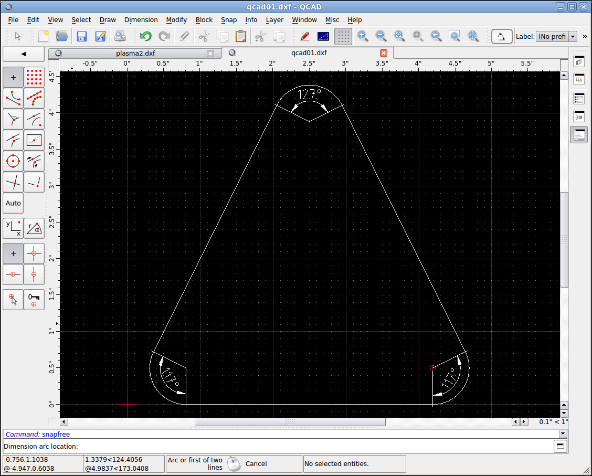Screen dimensions: 592x476
Task: Select free snap mode
Action: 13,77
